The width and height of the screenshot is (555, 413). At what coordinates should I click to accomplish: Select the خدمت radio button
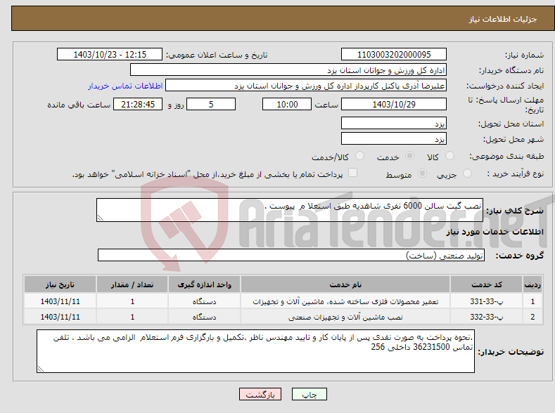409,156
